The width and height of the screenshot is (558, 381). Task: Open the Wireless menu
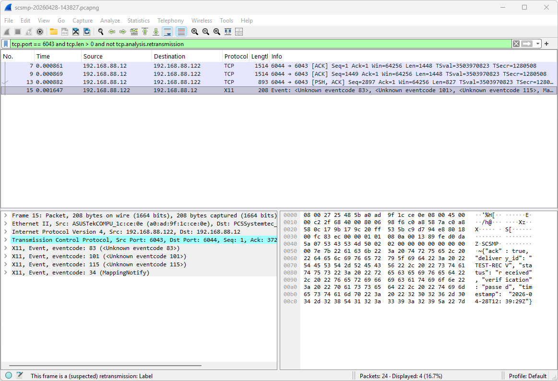(x=202, y=21)
